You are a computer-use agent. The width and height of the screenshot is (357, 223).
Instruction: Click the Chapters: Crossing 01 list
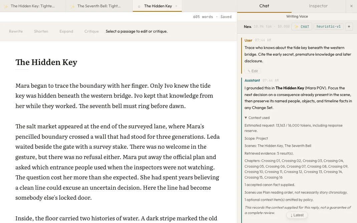tap(296, 169)
